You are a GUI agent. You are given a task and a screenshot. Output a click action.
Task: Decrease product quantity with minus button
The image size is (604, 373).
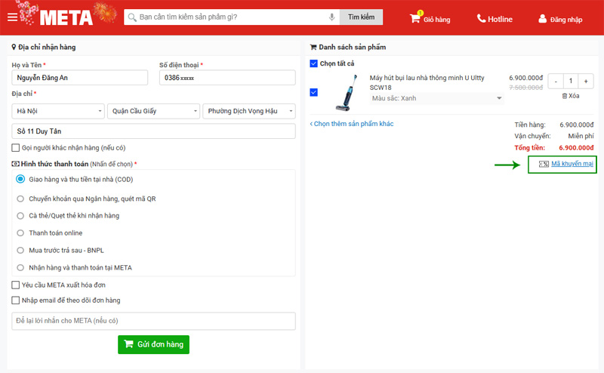coord(555,81)
